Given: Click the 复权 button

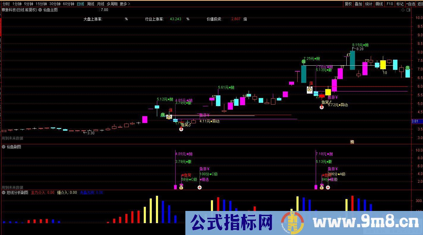Looking at the screenshot, I should 348,4.
